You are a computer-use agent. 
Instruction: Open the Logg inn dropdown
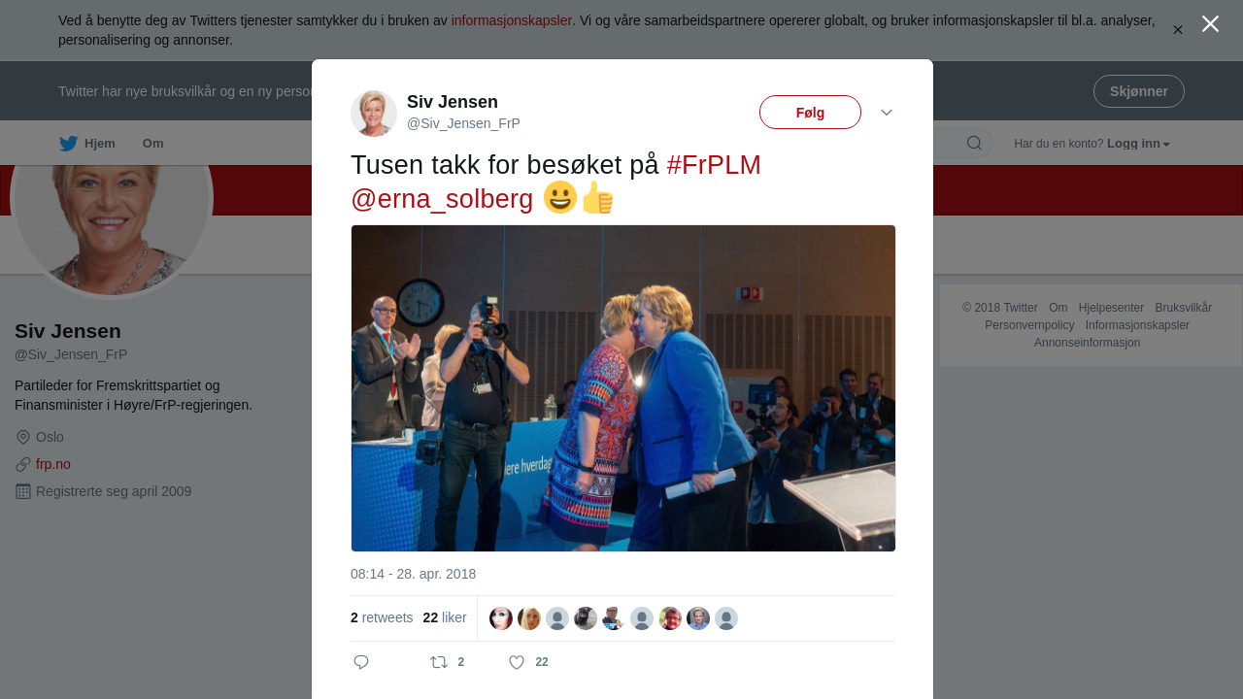(1138, 144)
